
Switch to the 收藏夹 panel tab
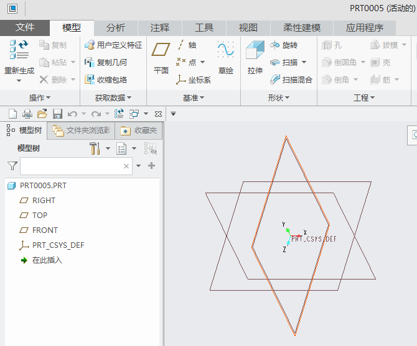pyautogui.click(x=139, y=130)
